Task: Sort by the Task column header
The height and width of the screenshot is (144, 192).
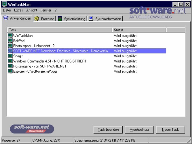Action: (x=60, y=30)
